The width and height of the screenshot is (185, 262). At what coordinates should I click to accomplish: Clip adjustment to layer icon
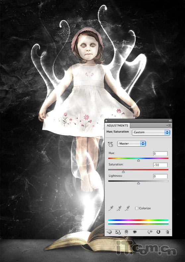pyautogui.click(x=126, y=232)
